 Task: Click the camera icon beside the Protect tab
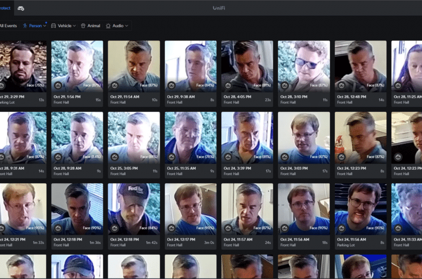[x=21, y=8]
